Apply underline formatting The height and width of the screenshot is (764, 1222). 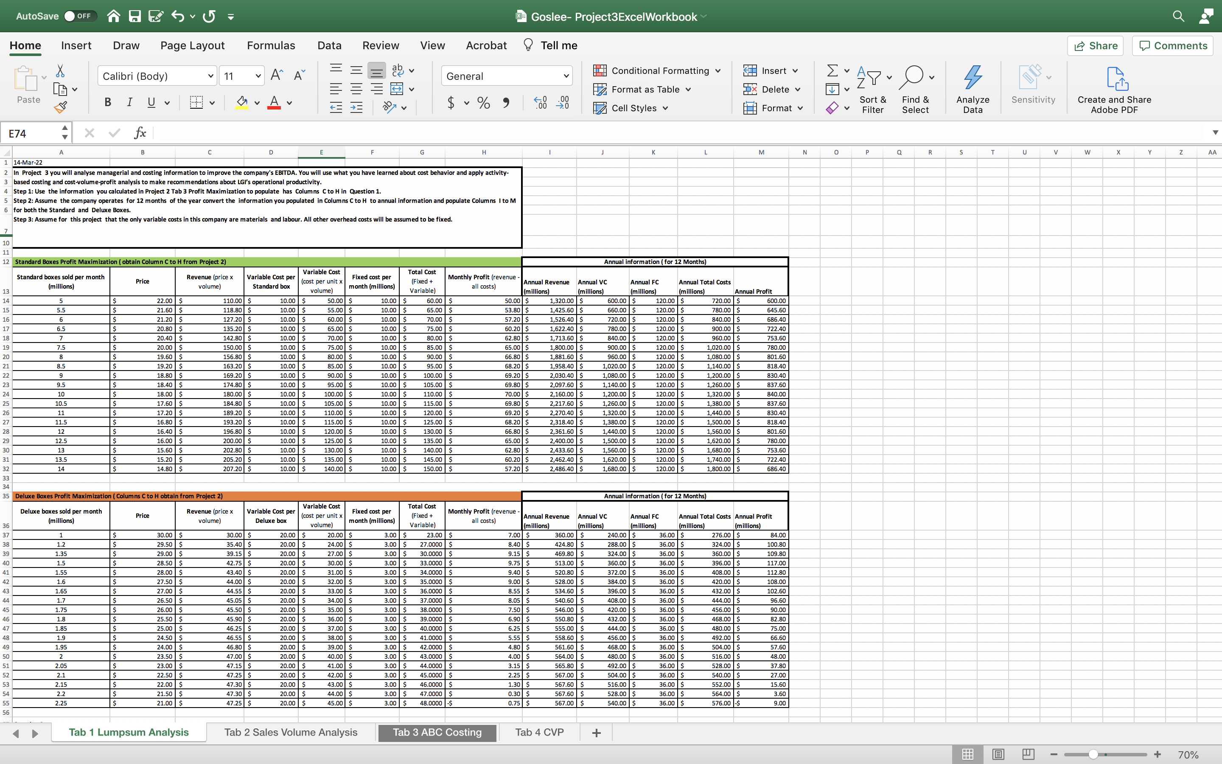pyautogui.click(x=151, y=103)
